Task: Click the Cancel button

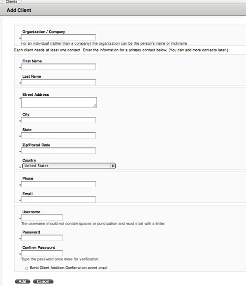Action: point(43,281)
